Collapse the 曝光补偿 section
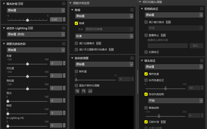207x129 pixels. click(x=4, y=4)
